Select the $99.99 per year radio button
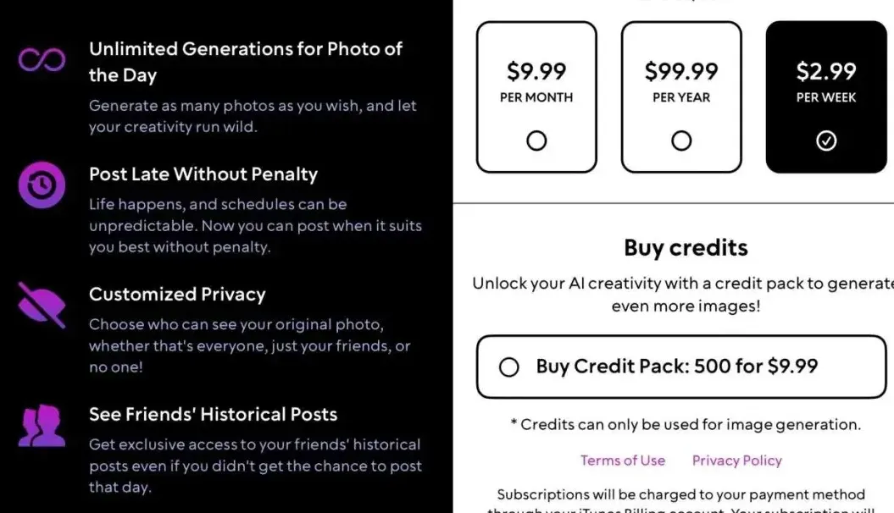 [681, 141]
